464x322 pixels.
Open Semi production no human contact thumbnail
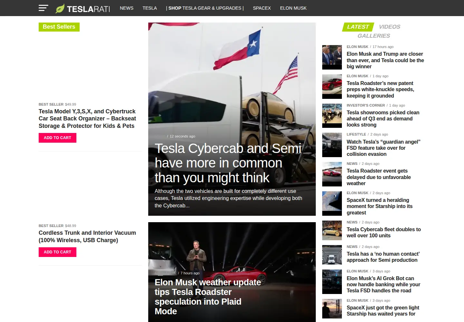tap(332, 255)
